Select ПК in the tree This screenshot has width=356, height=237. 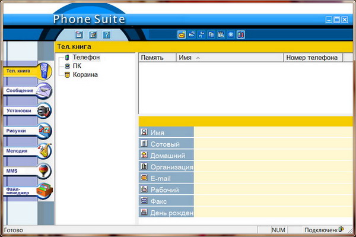77,66
